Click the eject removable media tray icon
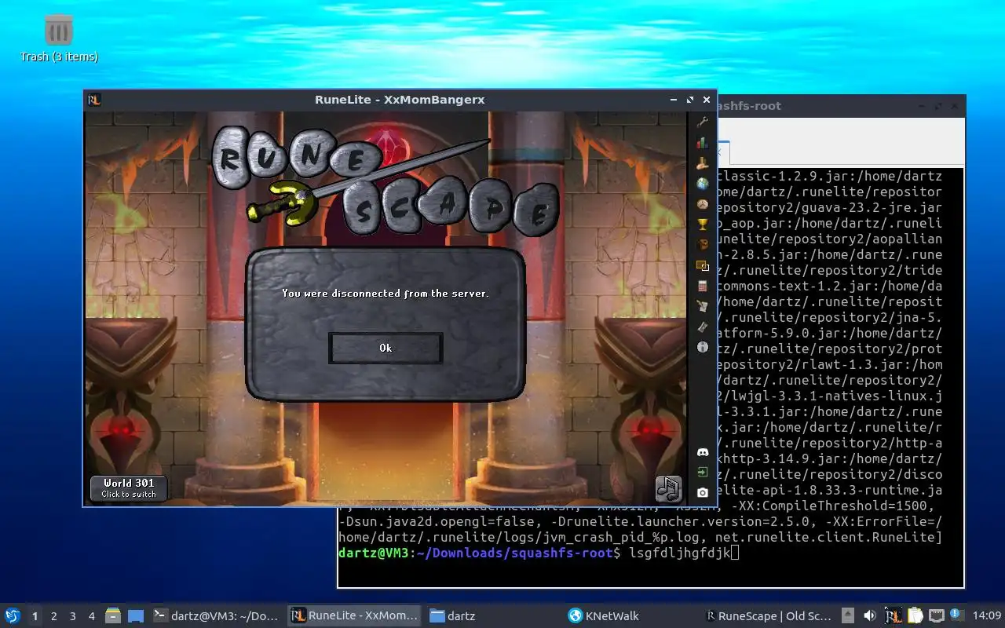1005x628 pixels. click(x=848, y=616)
